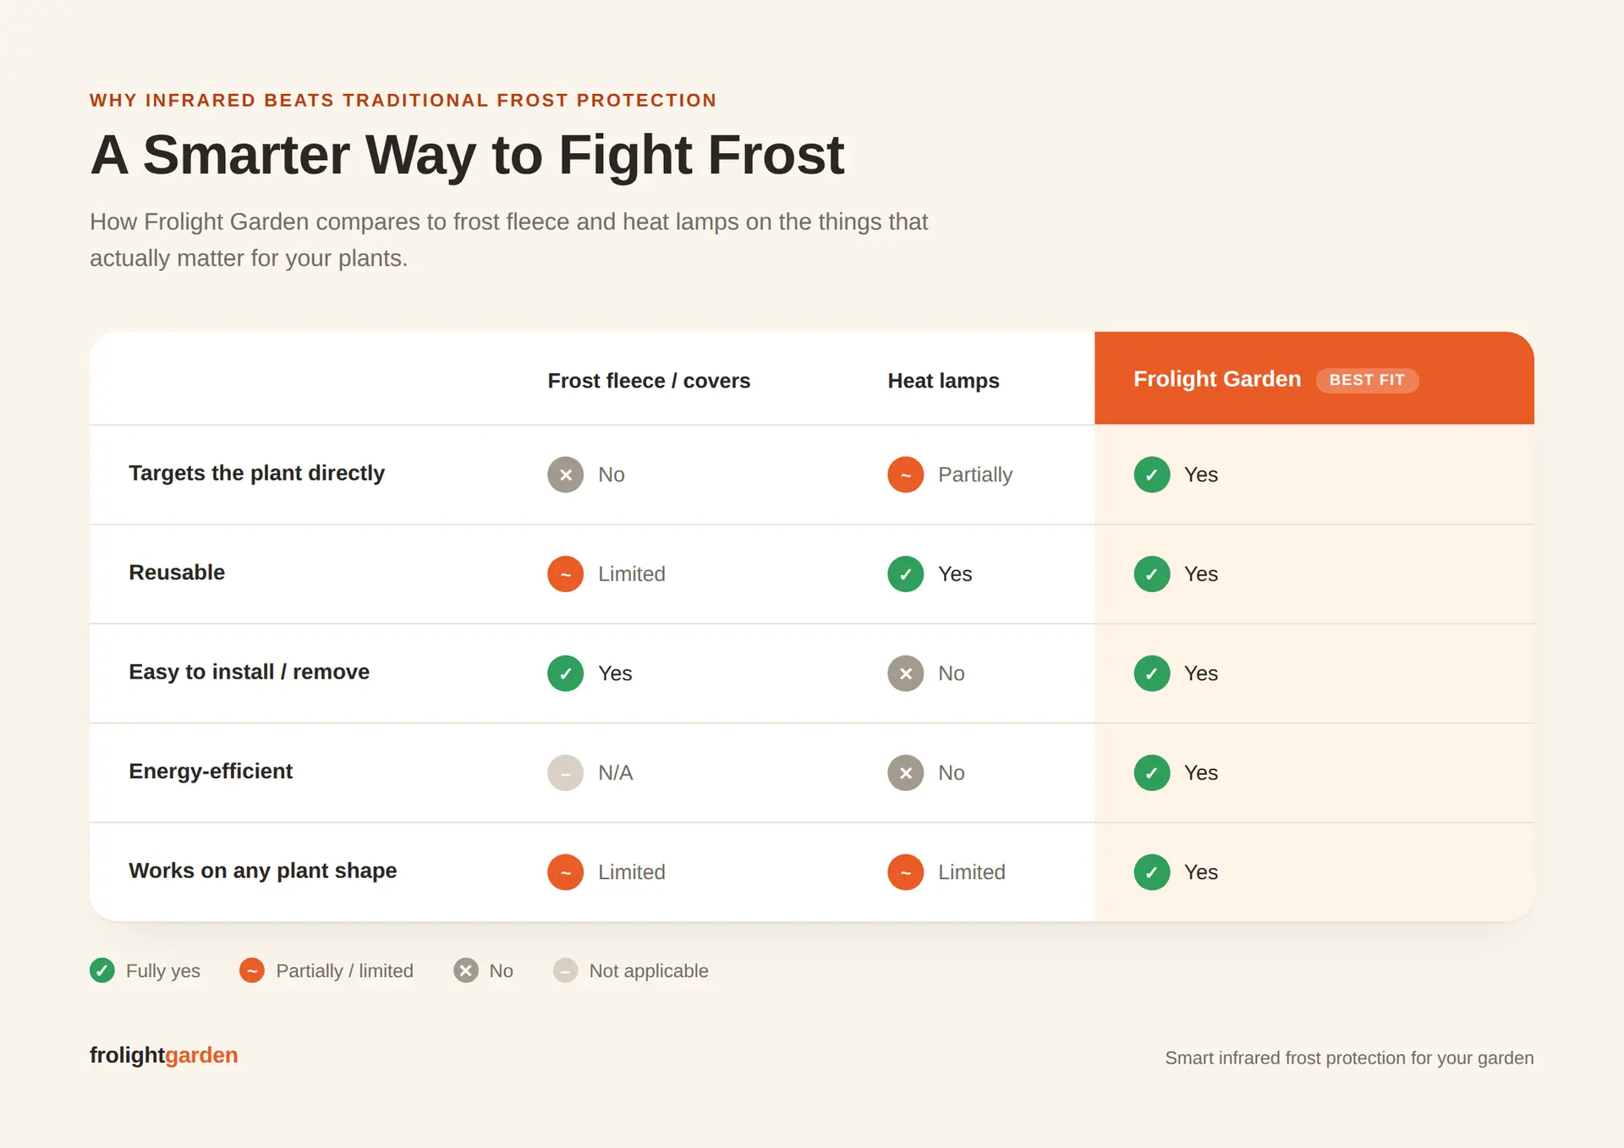Viewport: 1624px width, 1148px height.
Task: Click the Fully yes legend check icon
Action: [102, 970]
